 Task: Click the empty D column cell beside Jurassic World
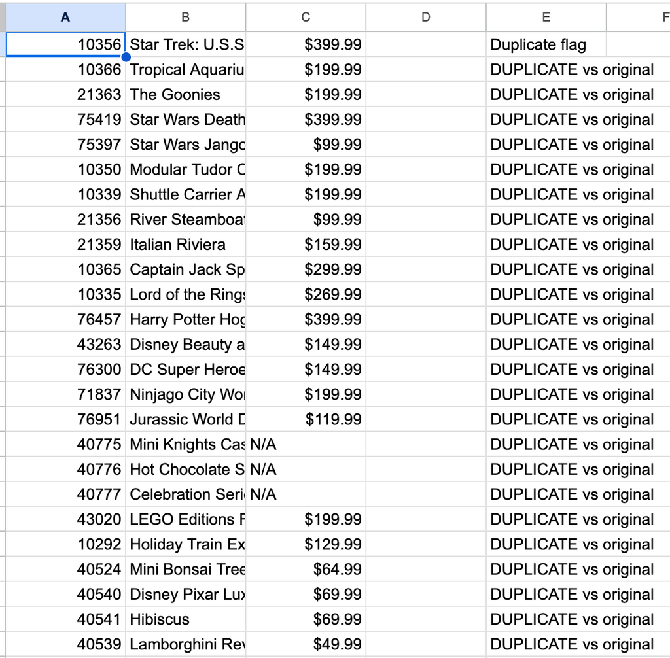click(425, 419)
